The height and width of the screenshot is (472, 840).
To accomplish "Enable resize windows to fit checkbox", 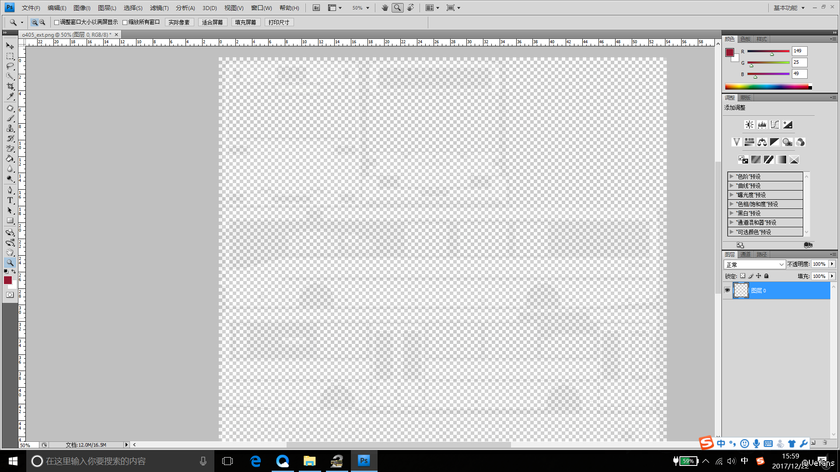I will [x=56, y=22].
